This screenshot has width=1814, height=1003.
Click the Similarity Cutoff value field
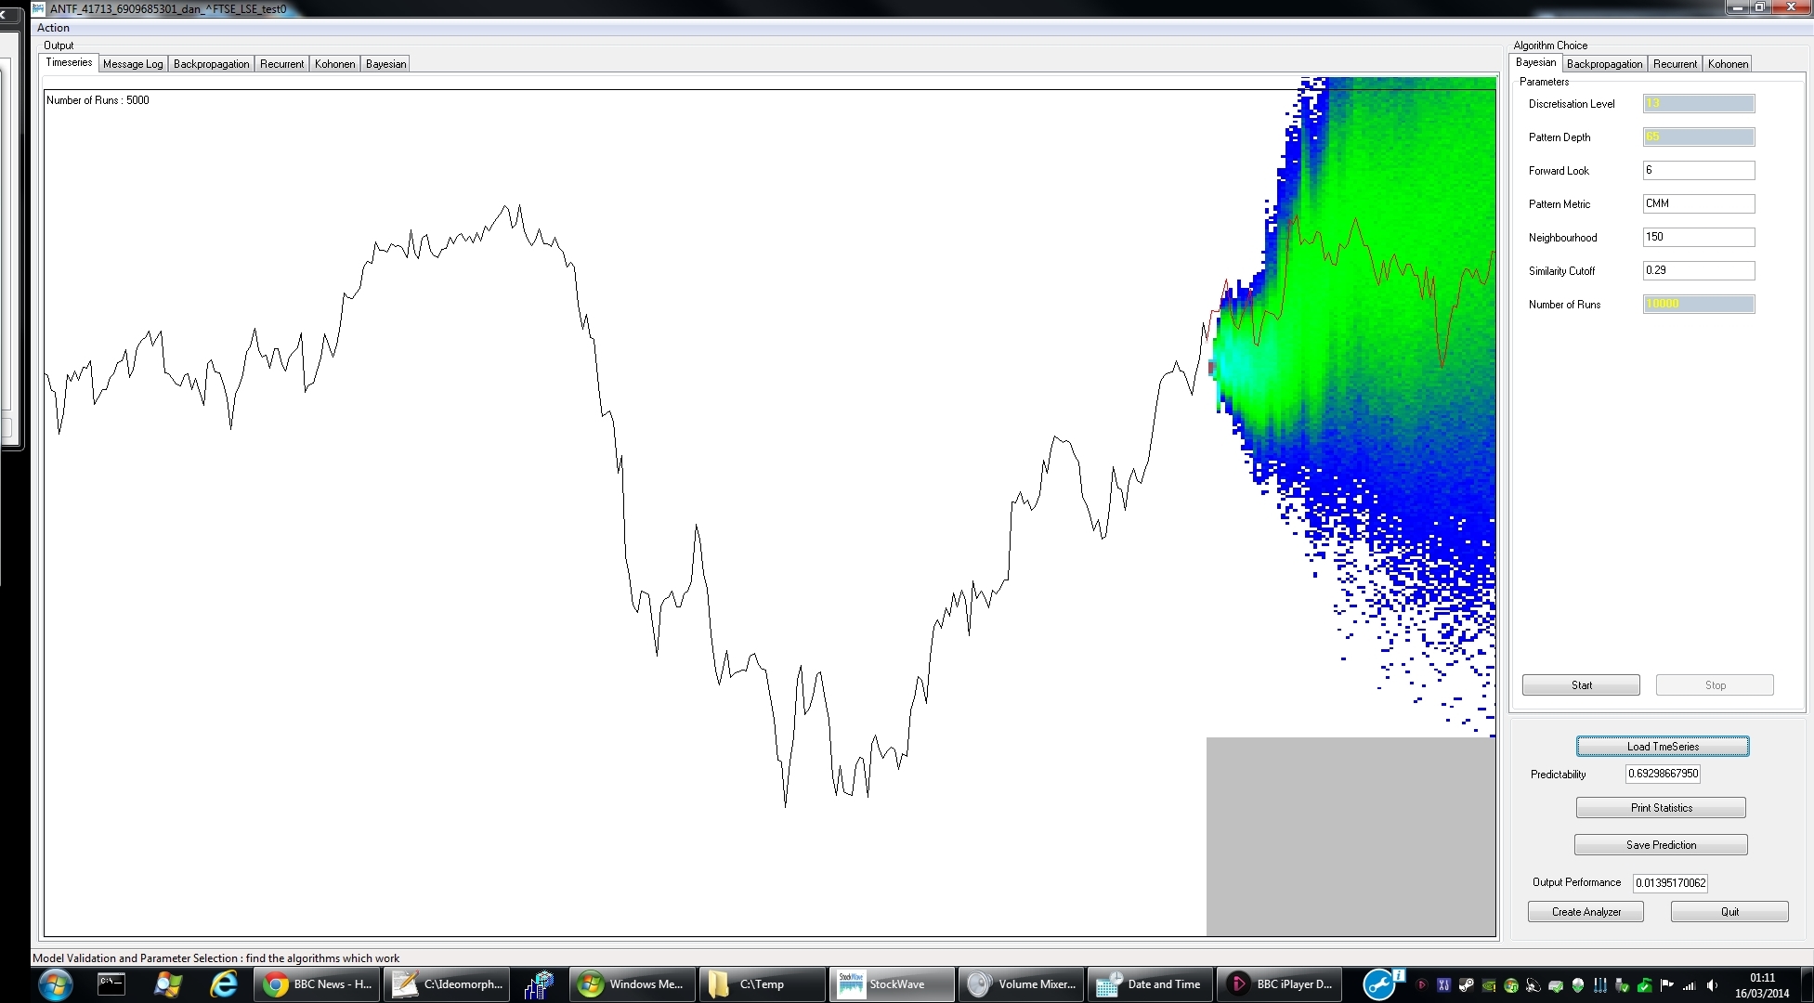pos(1698,270)
